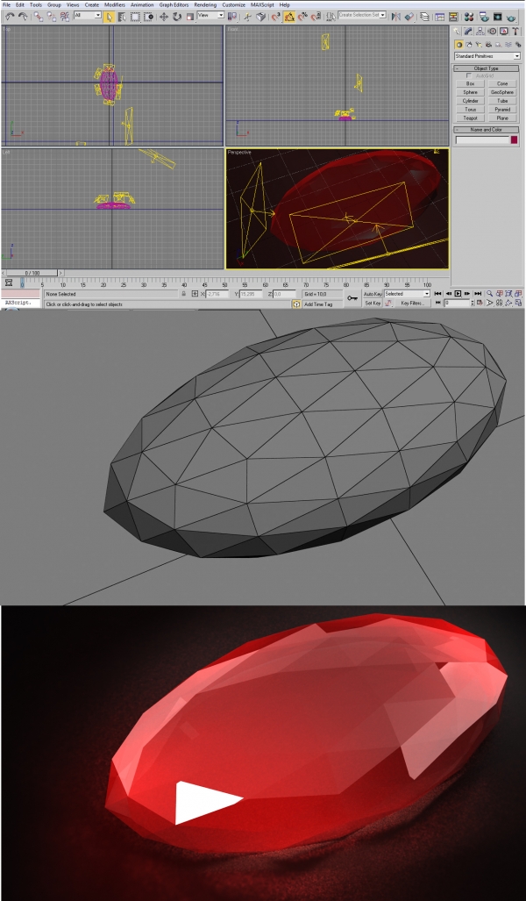
Task: Open the key filter Selected dropdown
Action: point(407,294)
